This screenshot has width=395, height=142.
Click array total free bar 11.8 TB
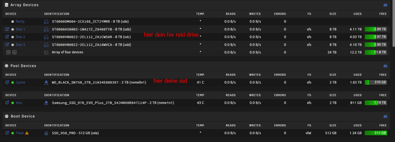[x=376, y=52]
